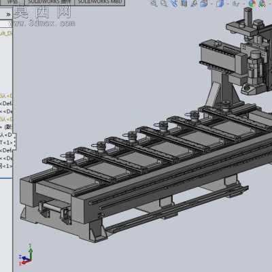Select the tree row ending in T<1>
Viewport: 272px width, 272px height.
pos(6,143)
